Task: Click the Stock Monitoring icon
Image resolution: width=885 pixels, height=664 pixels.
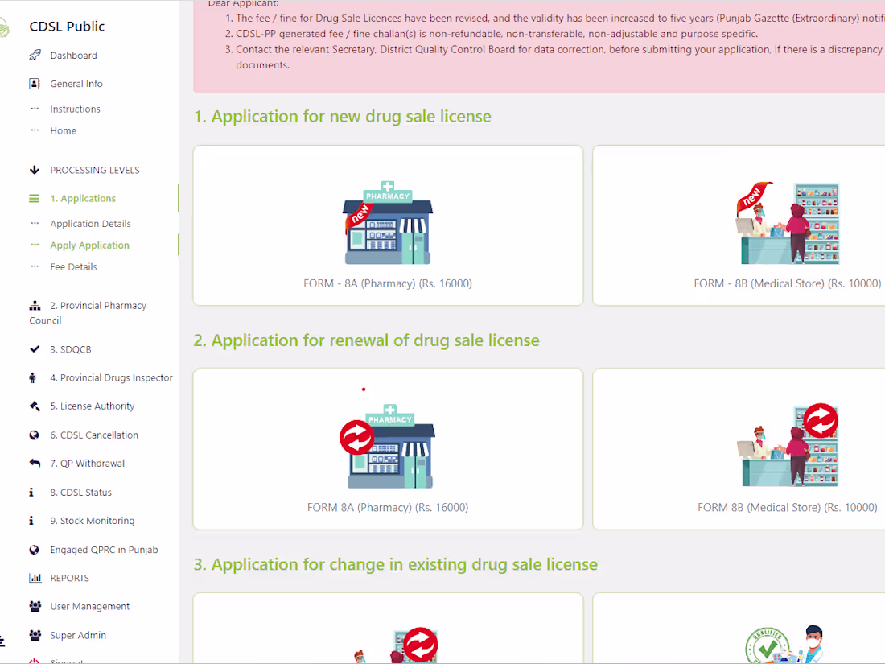Action: pyautogui.click(x=34, y=521)
